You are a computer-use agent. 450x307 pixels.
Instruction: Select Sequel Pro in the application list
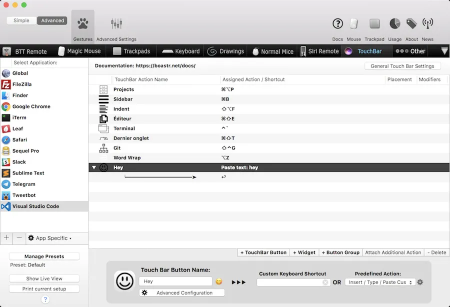coord(44,151)
